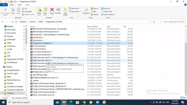Click Search Organization of CS432 box
This screenshot has width=187, height=105.
(172, 22)
